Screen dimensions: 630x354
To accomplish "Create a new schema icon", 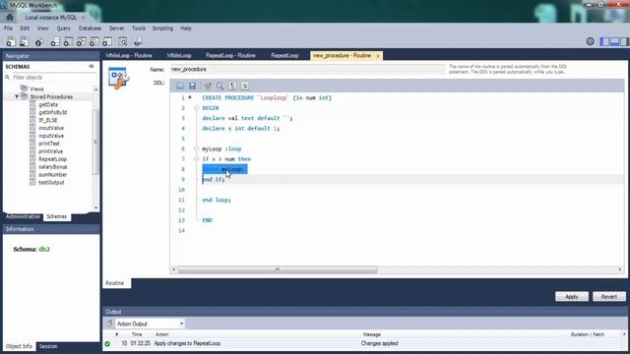I will pyautogui.click(x=55, y=41).
